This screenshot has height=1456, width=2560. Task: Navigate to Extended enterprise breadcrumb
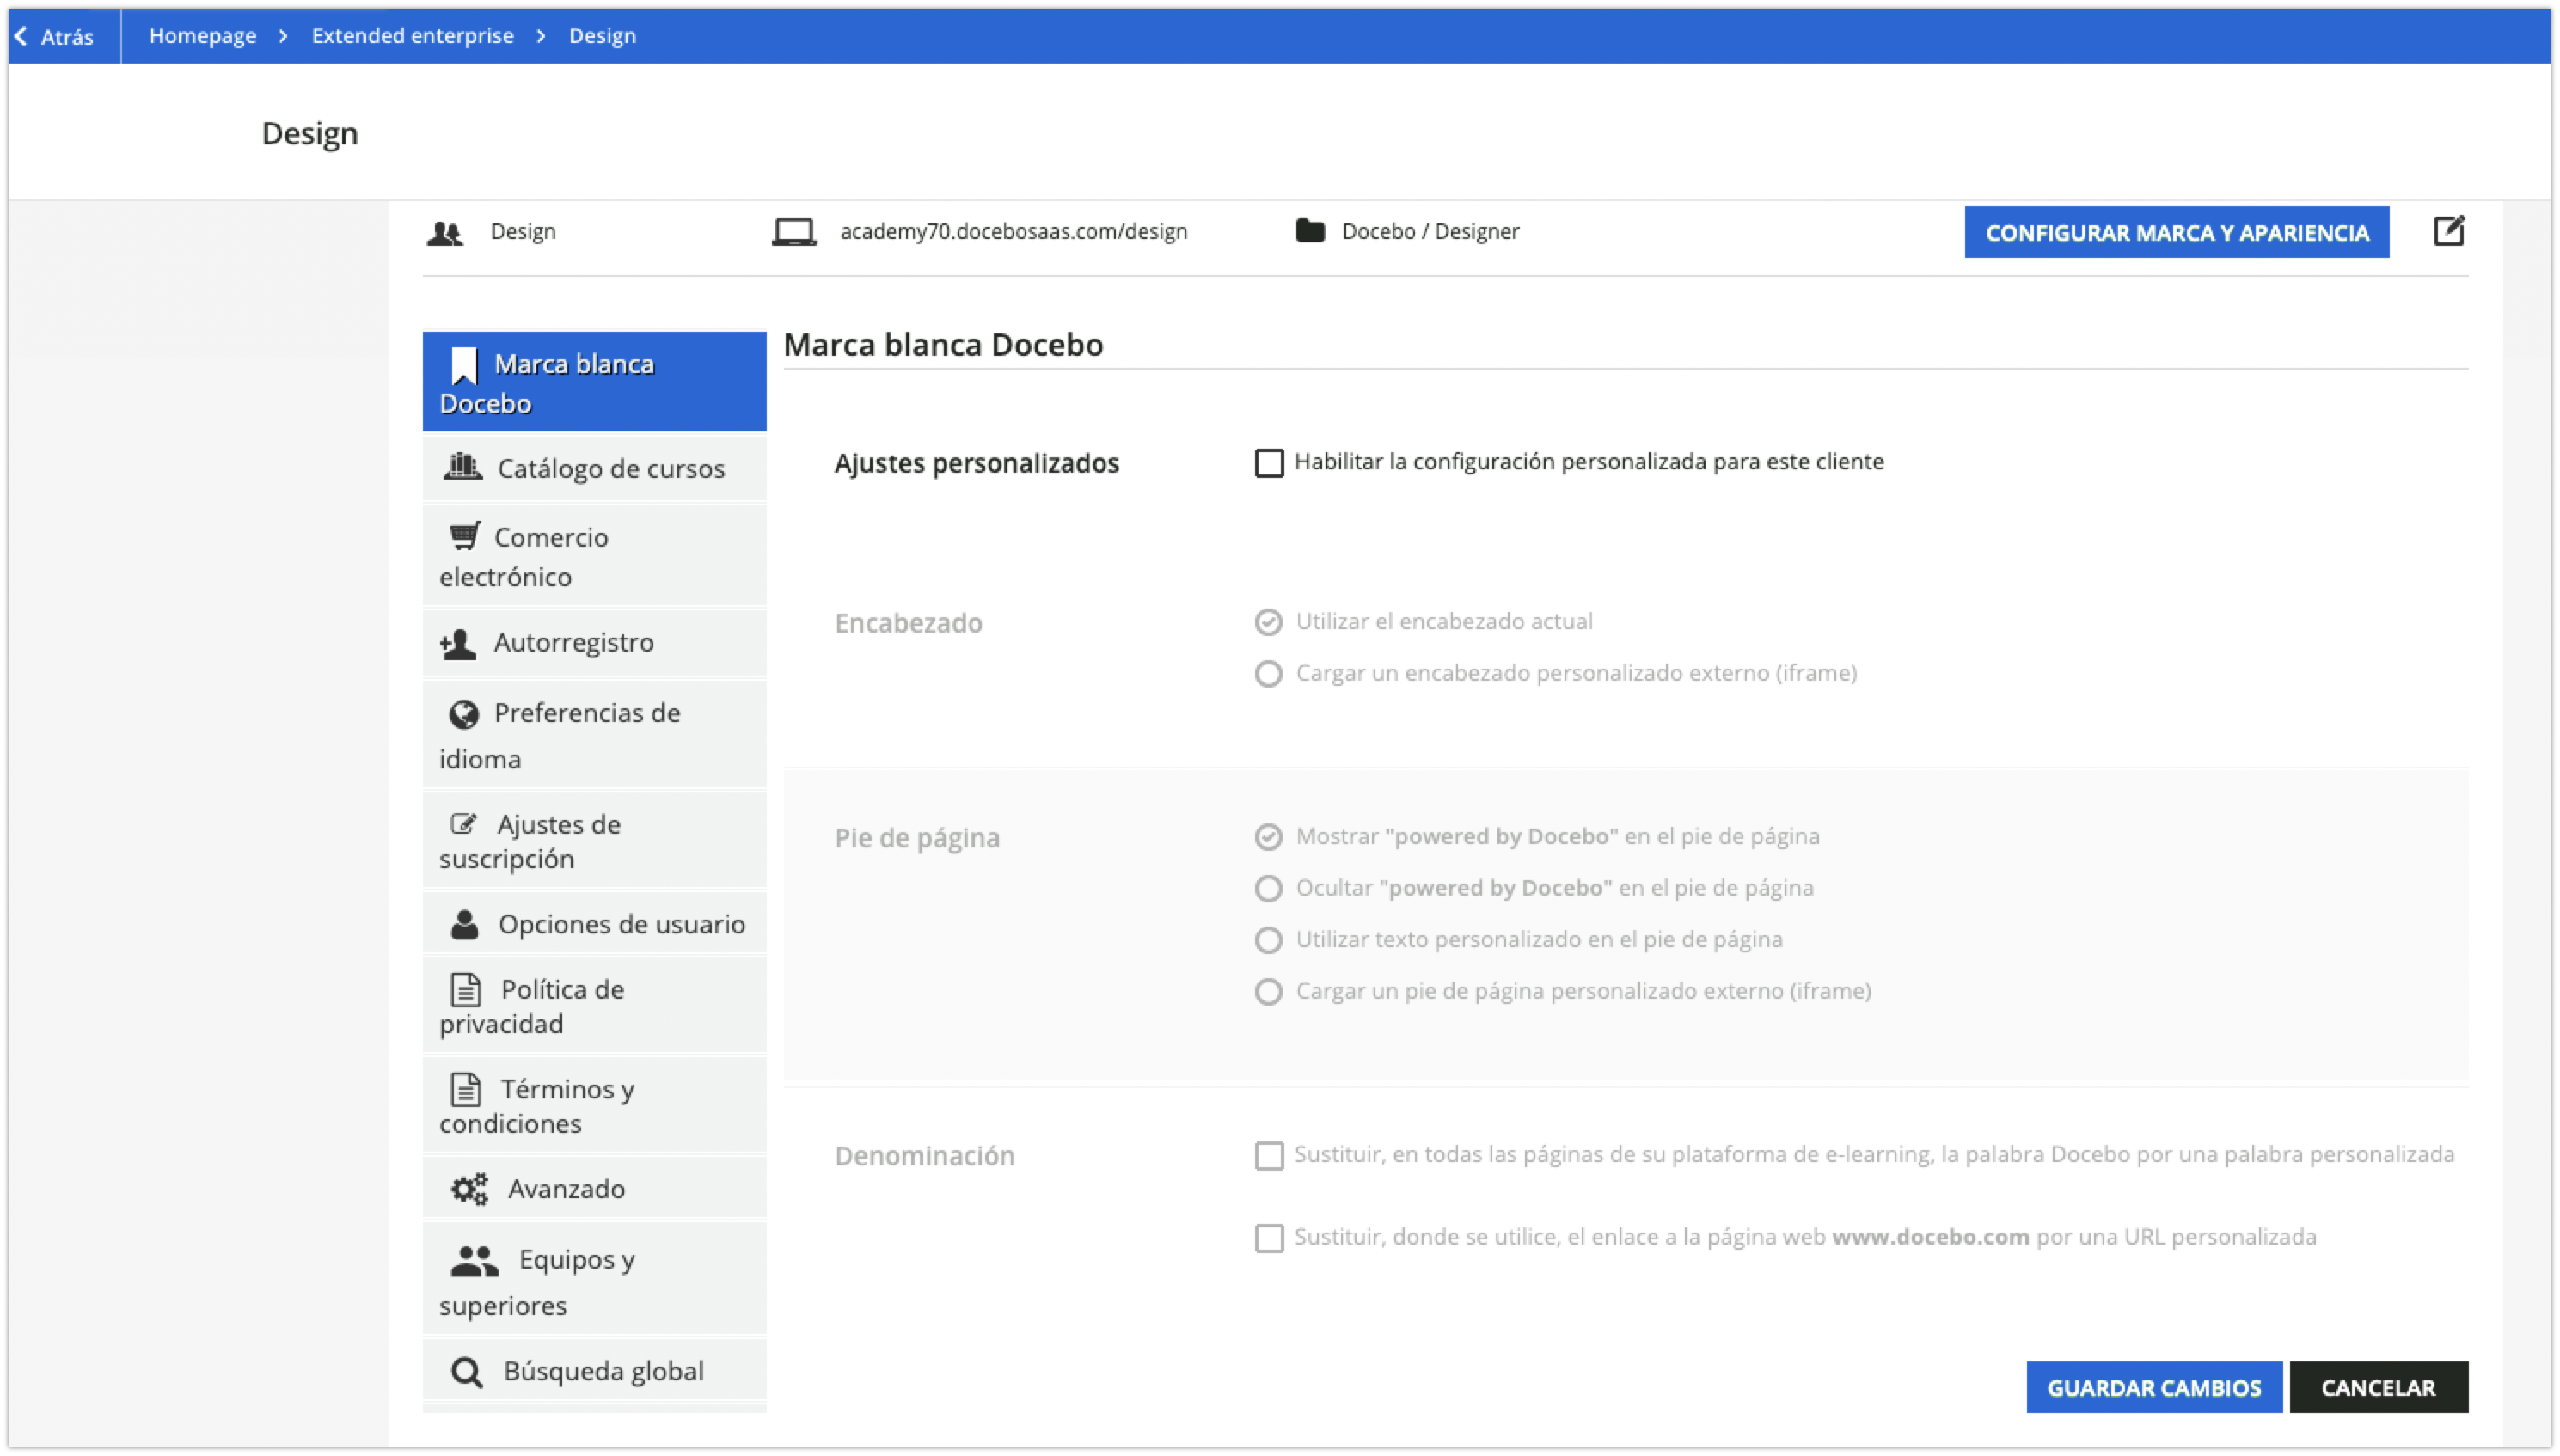coord(413,36)
